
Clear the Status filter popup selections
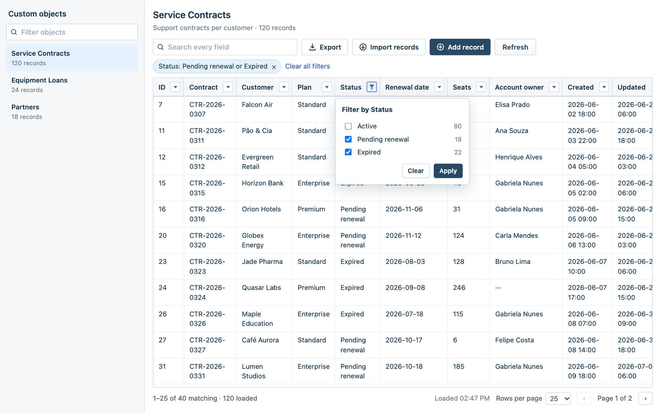tap(415, 171)
